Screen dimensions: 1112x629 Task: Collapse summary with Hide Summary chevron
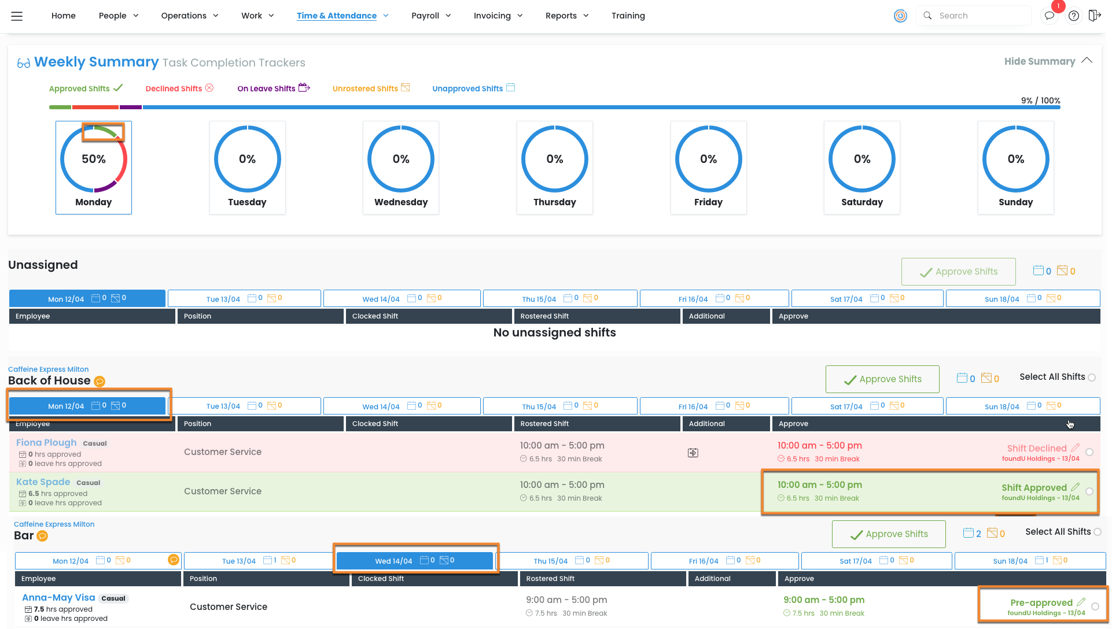(1087, 61)
